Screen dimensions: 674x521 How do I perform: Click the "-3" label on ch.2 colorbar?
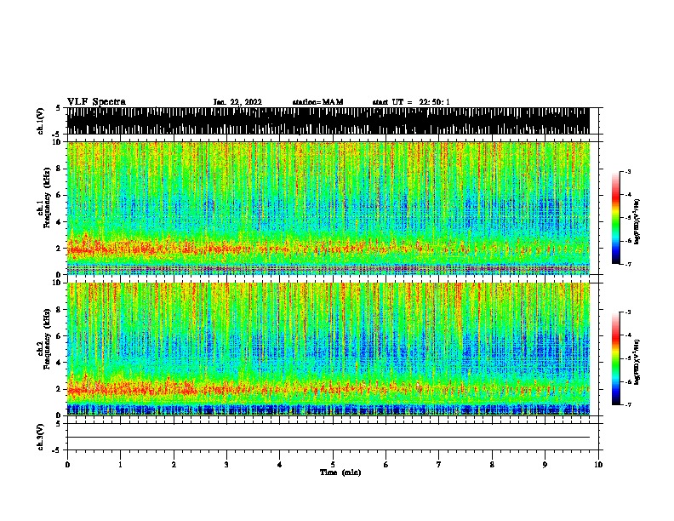(x=627, y=312)
